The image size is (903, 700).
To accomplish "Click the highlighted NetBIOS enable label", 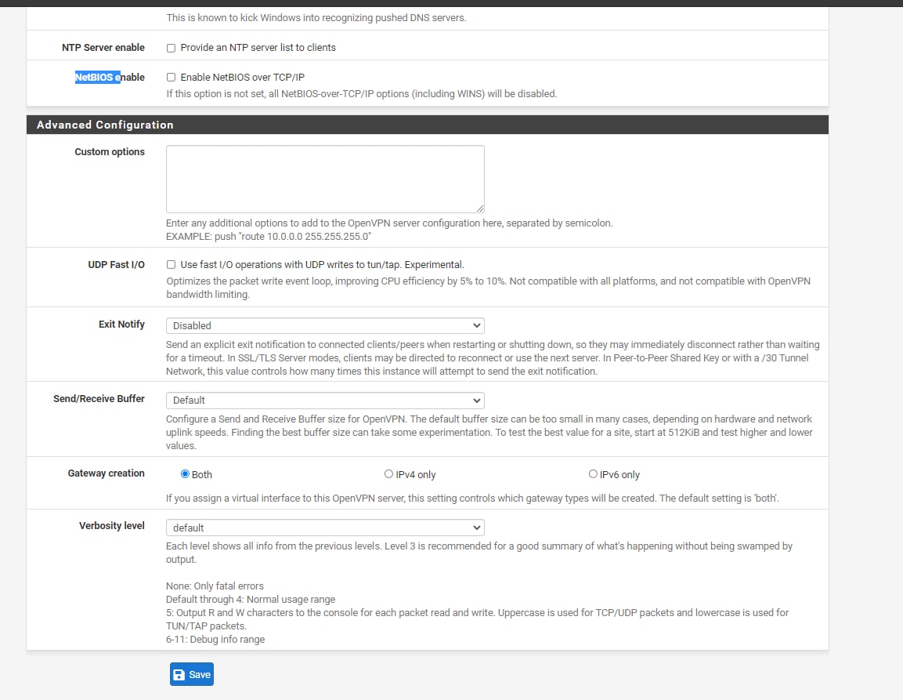I will (110, 78).
